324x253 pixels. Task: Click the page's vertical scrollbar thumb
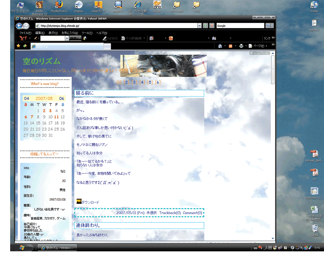click(273, 69)
